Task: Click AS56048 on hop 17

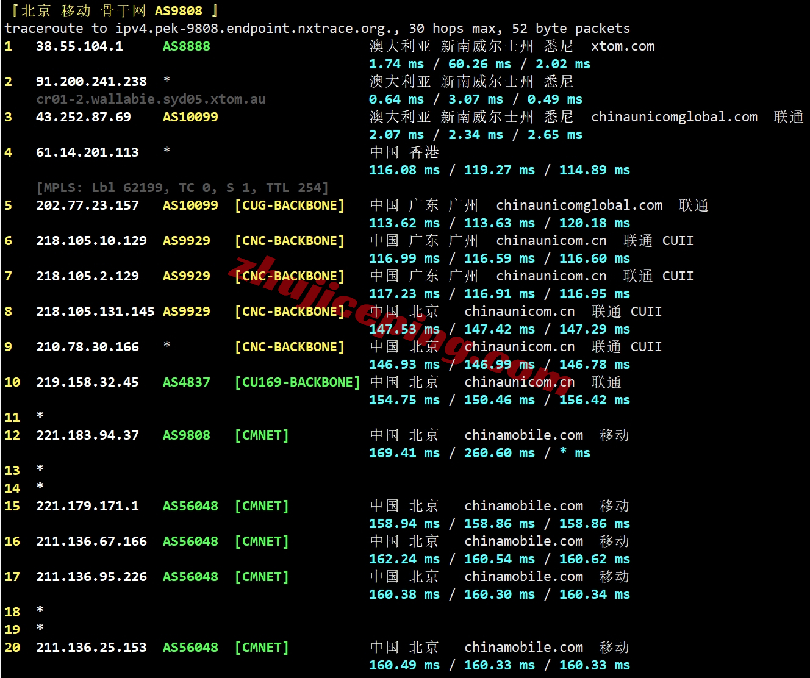Action: pyautogui.click(x=190, y=577)
